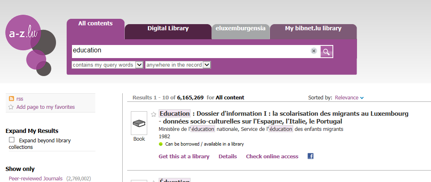Click the star icon beside Add page to favorites
This screenshot has width=431, height=182.
coord(11,107)
